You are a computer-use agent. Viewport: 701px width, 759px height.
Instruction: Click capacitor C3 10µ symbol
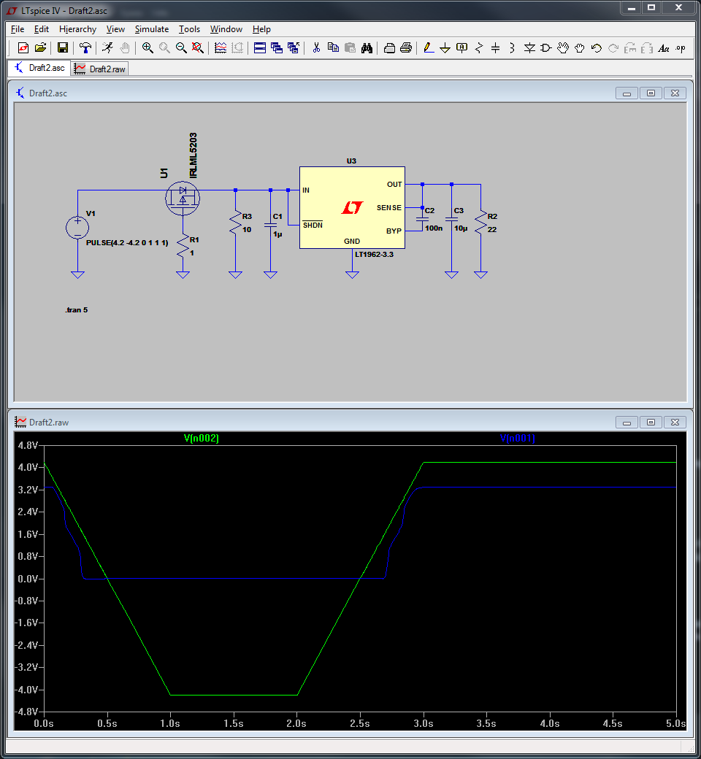pyautogui.click(x=451, y=219)
